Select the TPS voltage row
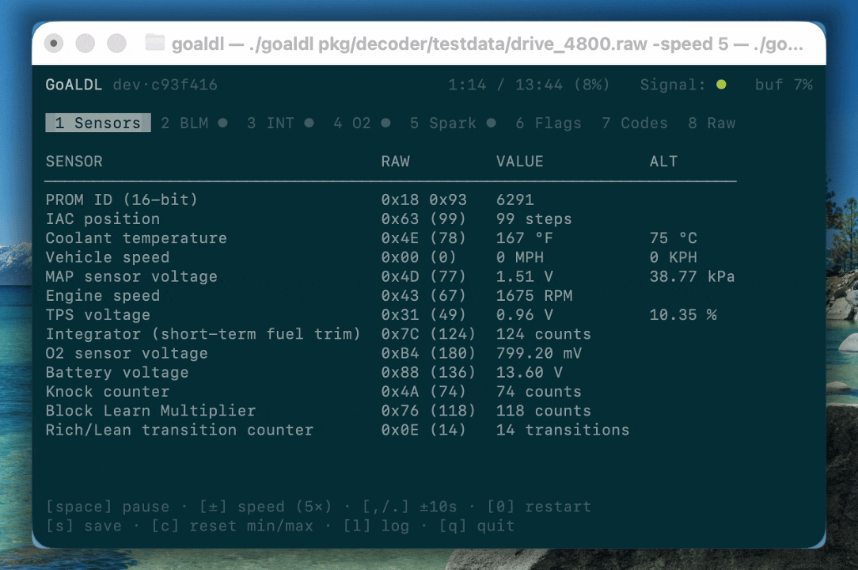This screenshot has width=858, height=570. coord(391,314)
